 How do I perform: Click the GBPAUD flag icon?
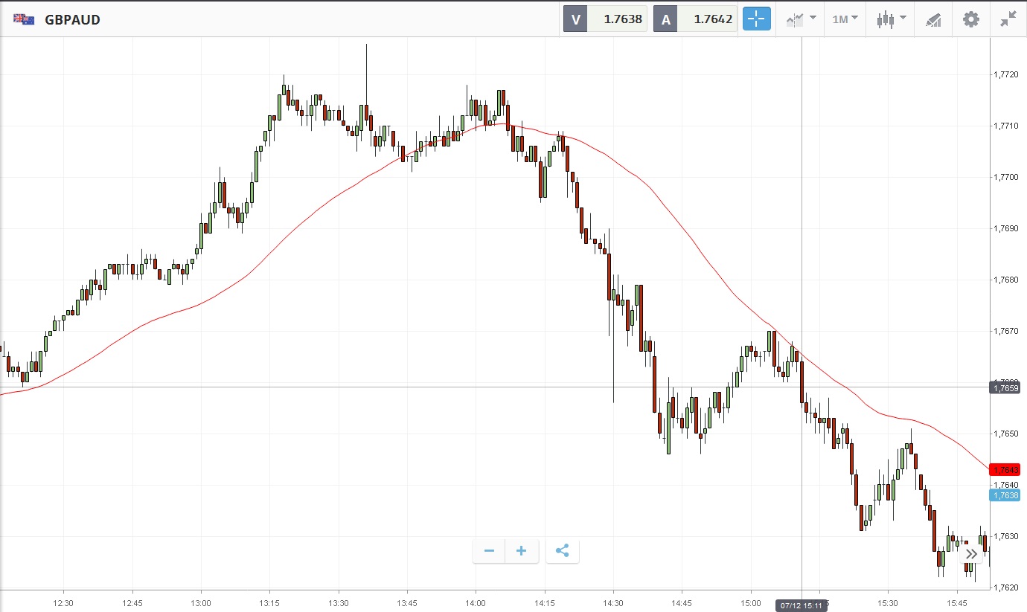tap(24, 19)
